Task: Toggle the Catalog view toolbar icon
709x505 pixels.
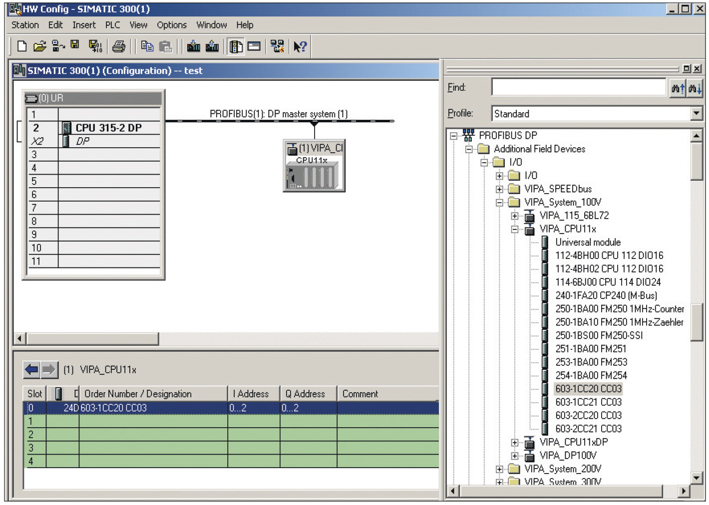Action: click(x=236, y=46)
